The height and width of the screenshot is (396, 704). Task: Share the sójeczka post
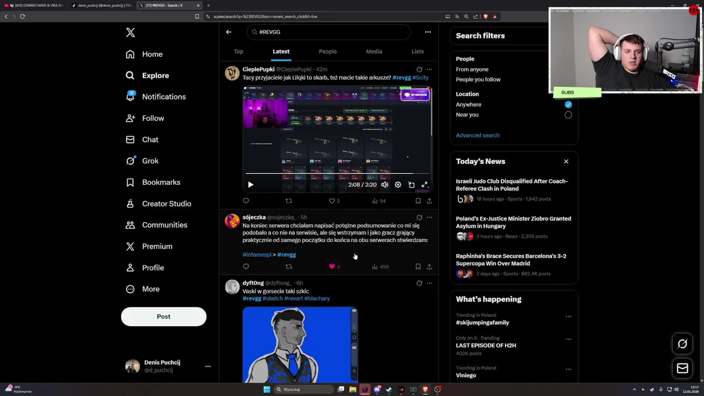pos(430,267)
